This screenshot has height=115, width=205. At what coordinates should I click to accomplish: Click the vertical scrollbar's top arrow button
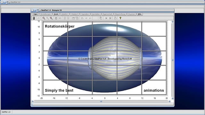point(173,22)
